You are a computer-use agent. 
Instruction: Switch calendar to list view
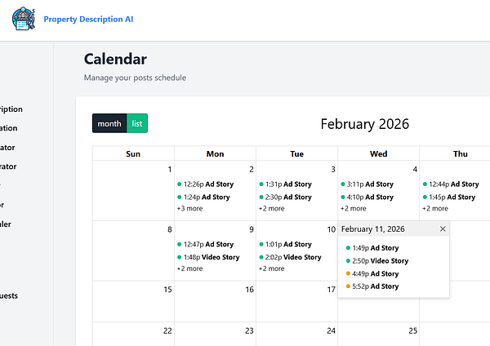pos(137,123)
